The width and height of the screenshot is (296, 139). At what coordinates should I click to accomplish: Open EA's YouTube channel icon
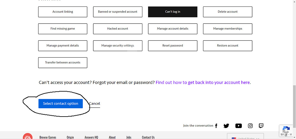(x=238, y=126)
